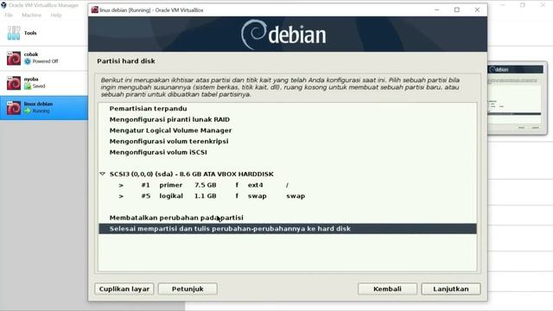
Task: Select the cobak VM Debian icon
Action: pyautogui.click(x=14, y=58)
